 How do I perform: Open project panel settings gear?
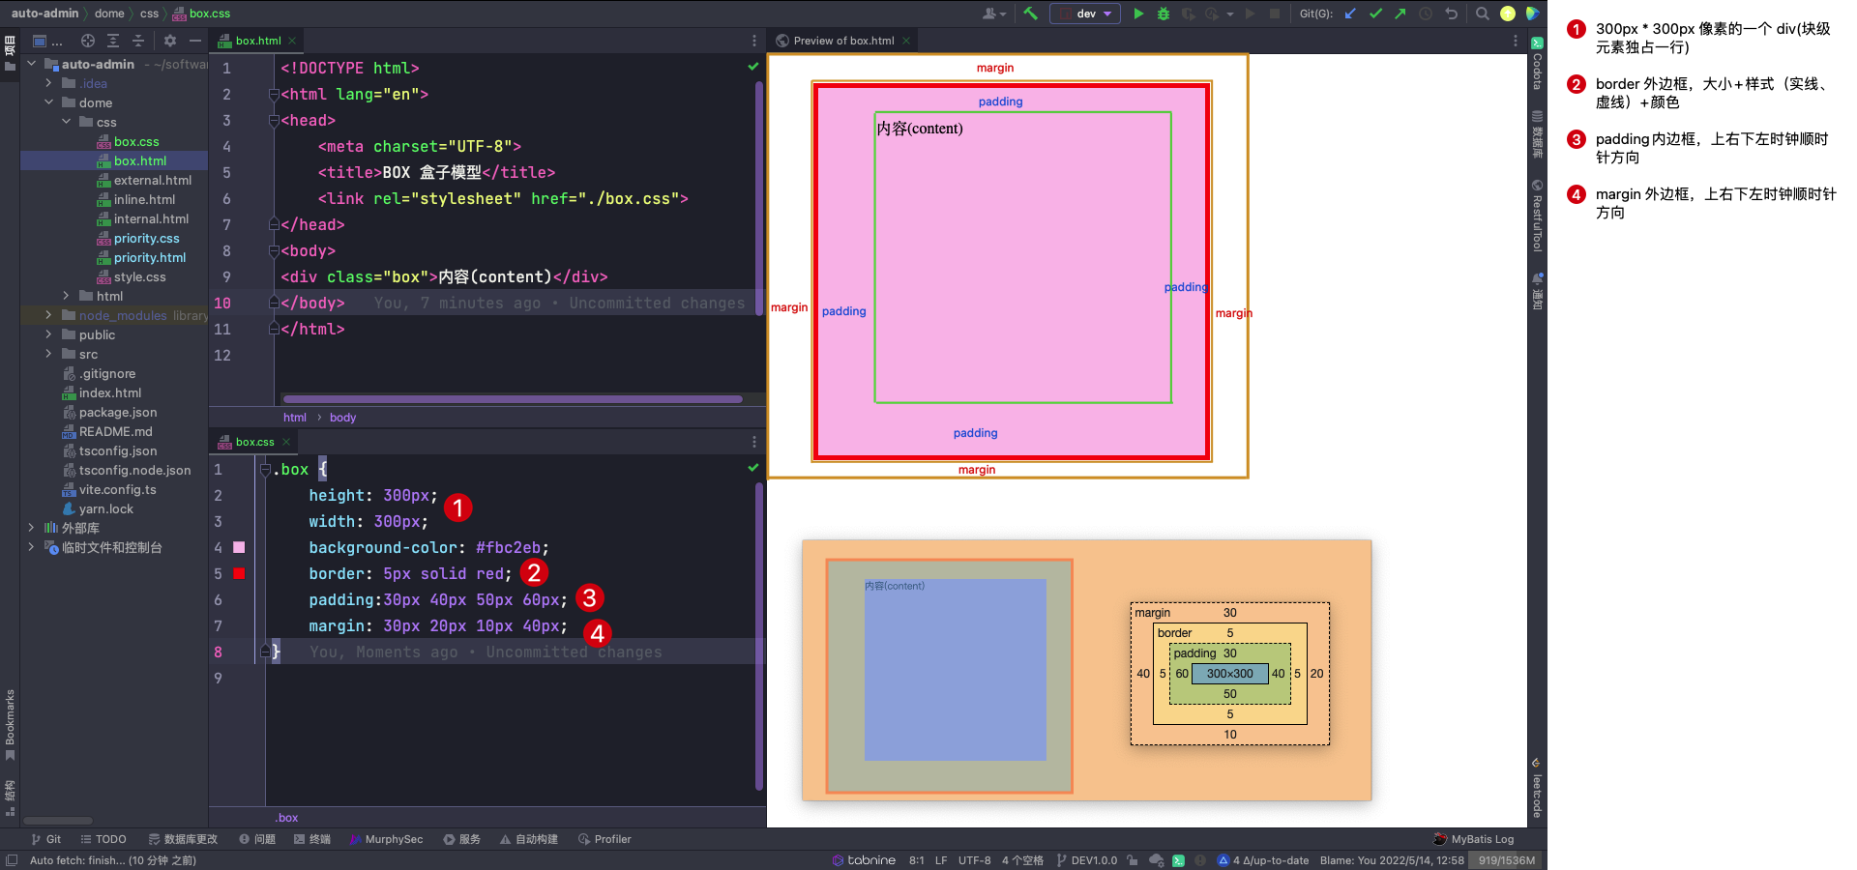click(x=170, y=41)
